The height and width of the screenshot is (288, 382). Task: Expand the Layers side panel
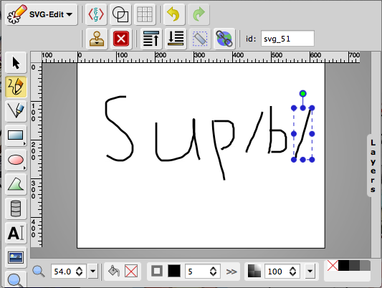tap(373, 165)
